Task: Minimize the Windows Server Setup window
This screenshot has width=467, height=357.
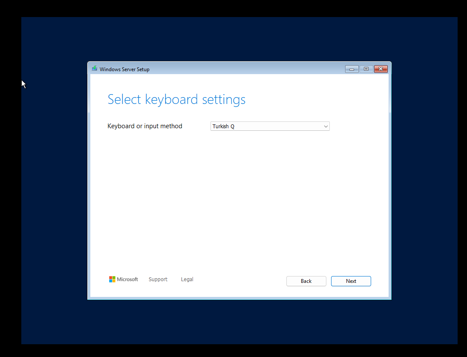Action: pyautogui.click(x=352, y=69)
